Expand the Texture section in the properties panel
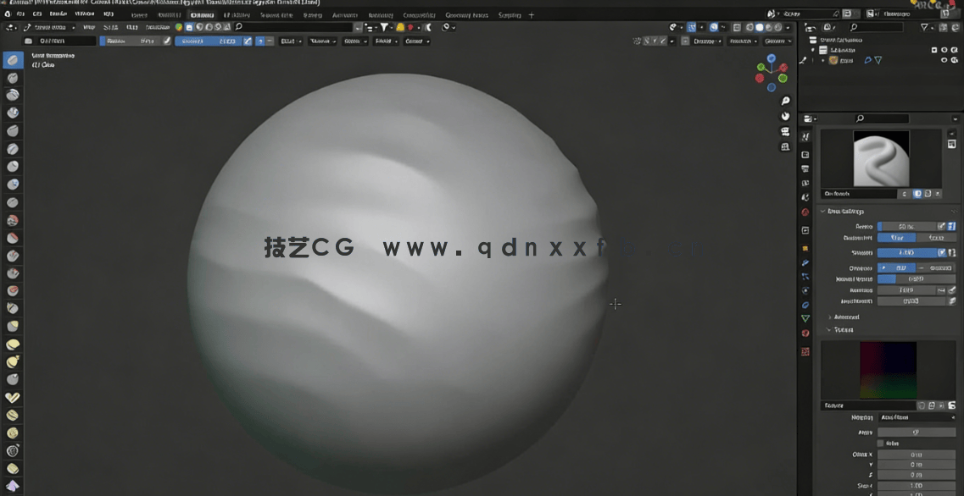 [843, 330]
